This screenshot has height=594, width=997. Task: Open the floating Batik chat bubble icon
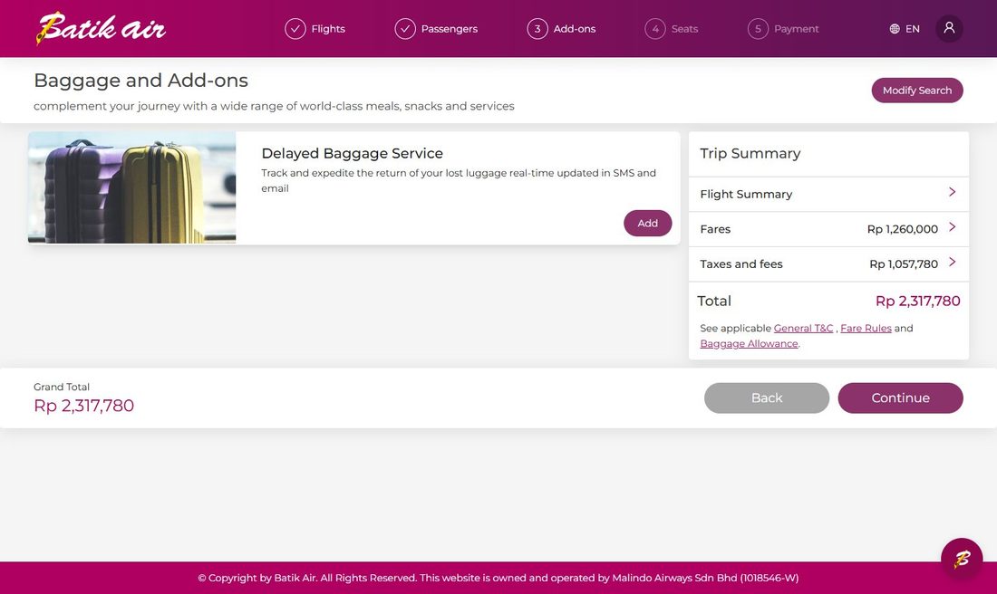962,559
